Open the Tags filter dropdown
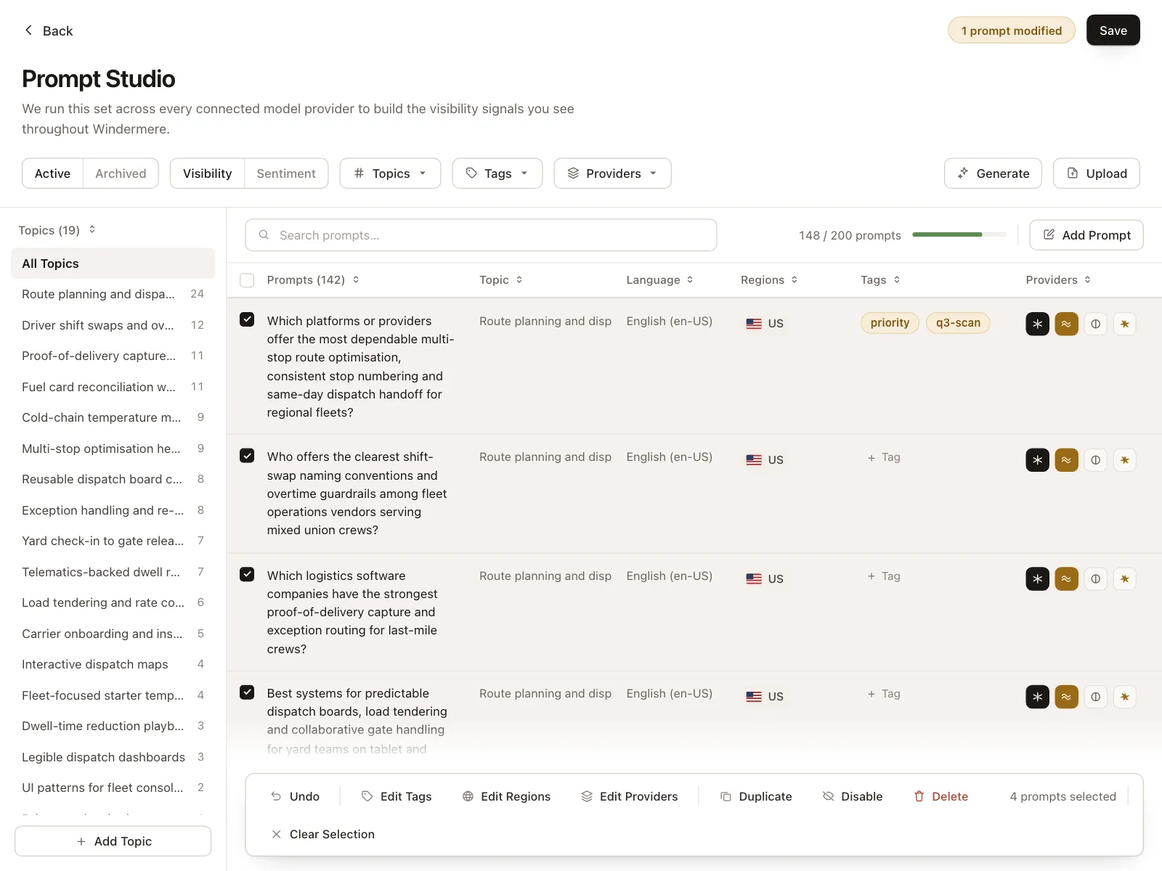The height and width of the screenshot is (871, 1162). [x=497, y=173]
